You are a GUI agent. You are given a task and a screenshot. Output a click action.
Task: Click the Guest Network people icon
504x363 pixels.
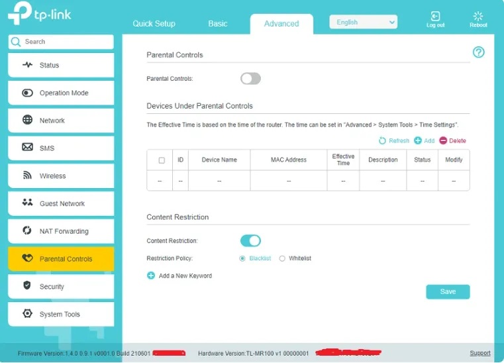tap(27, 203)
